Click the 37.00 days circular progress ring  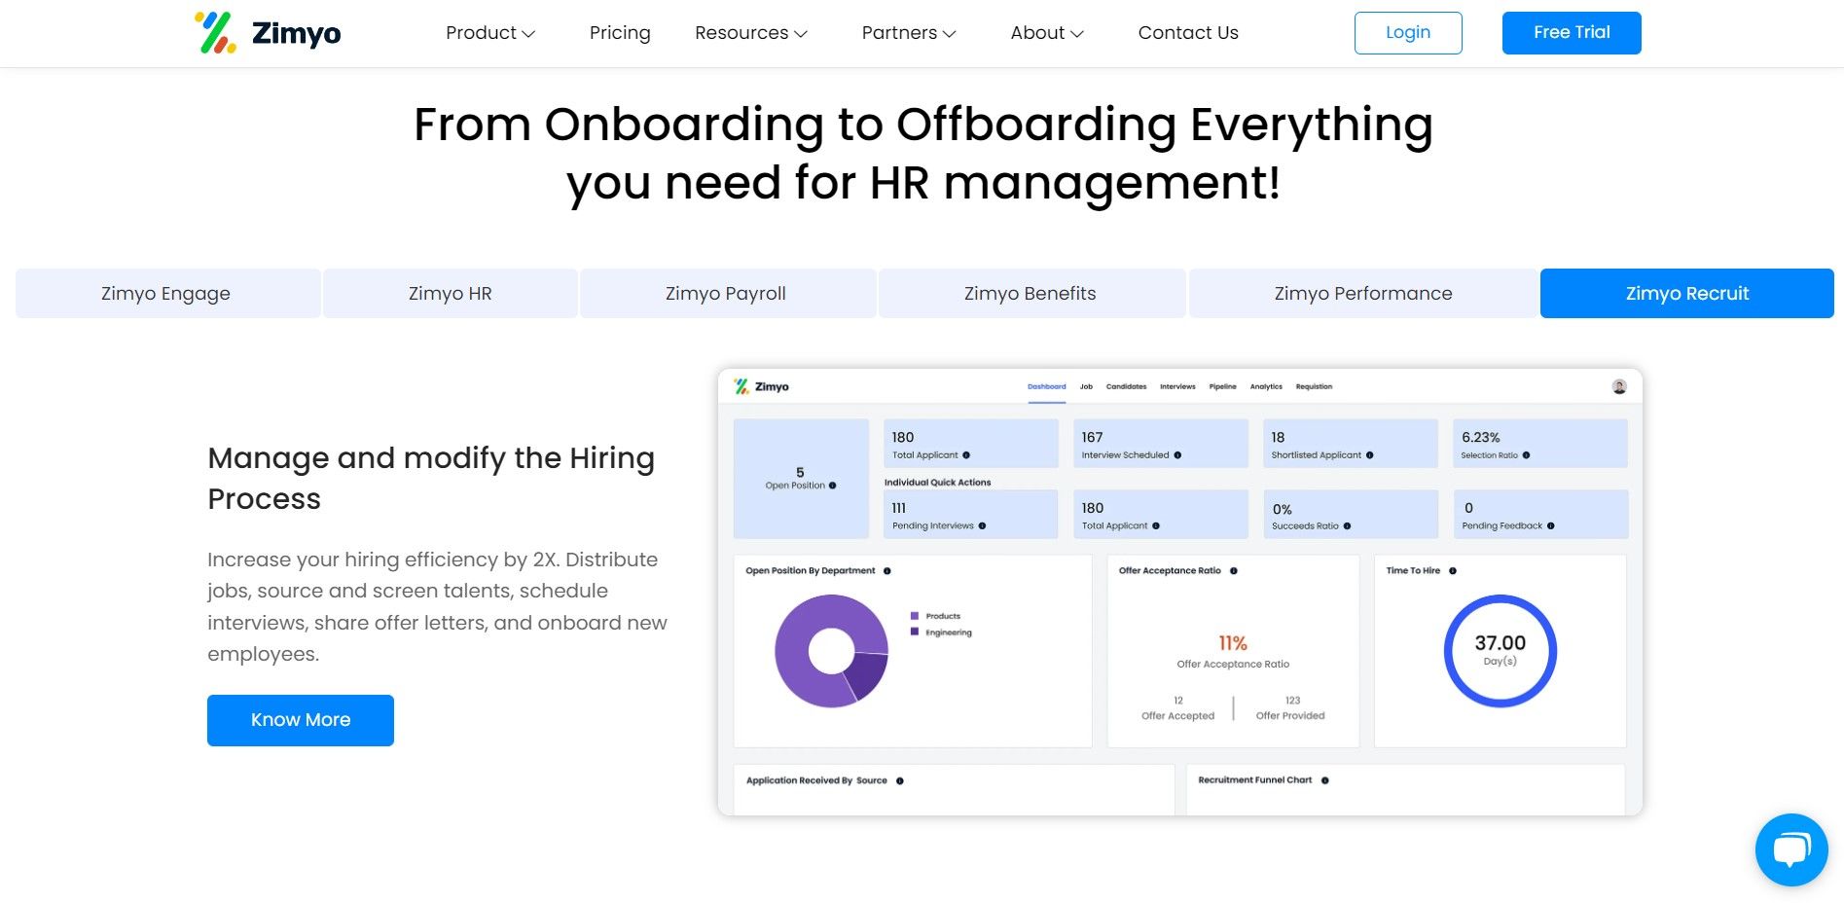(x=1500, y=651)
